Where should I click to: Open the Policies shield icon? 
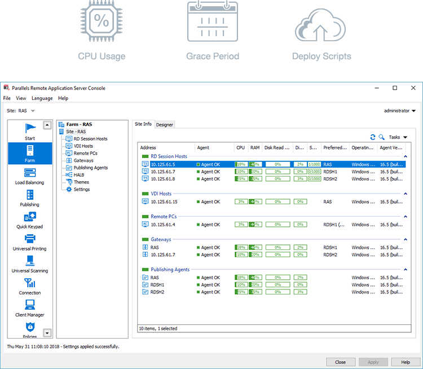(x=30, y=327)
